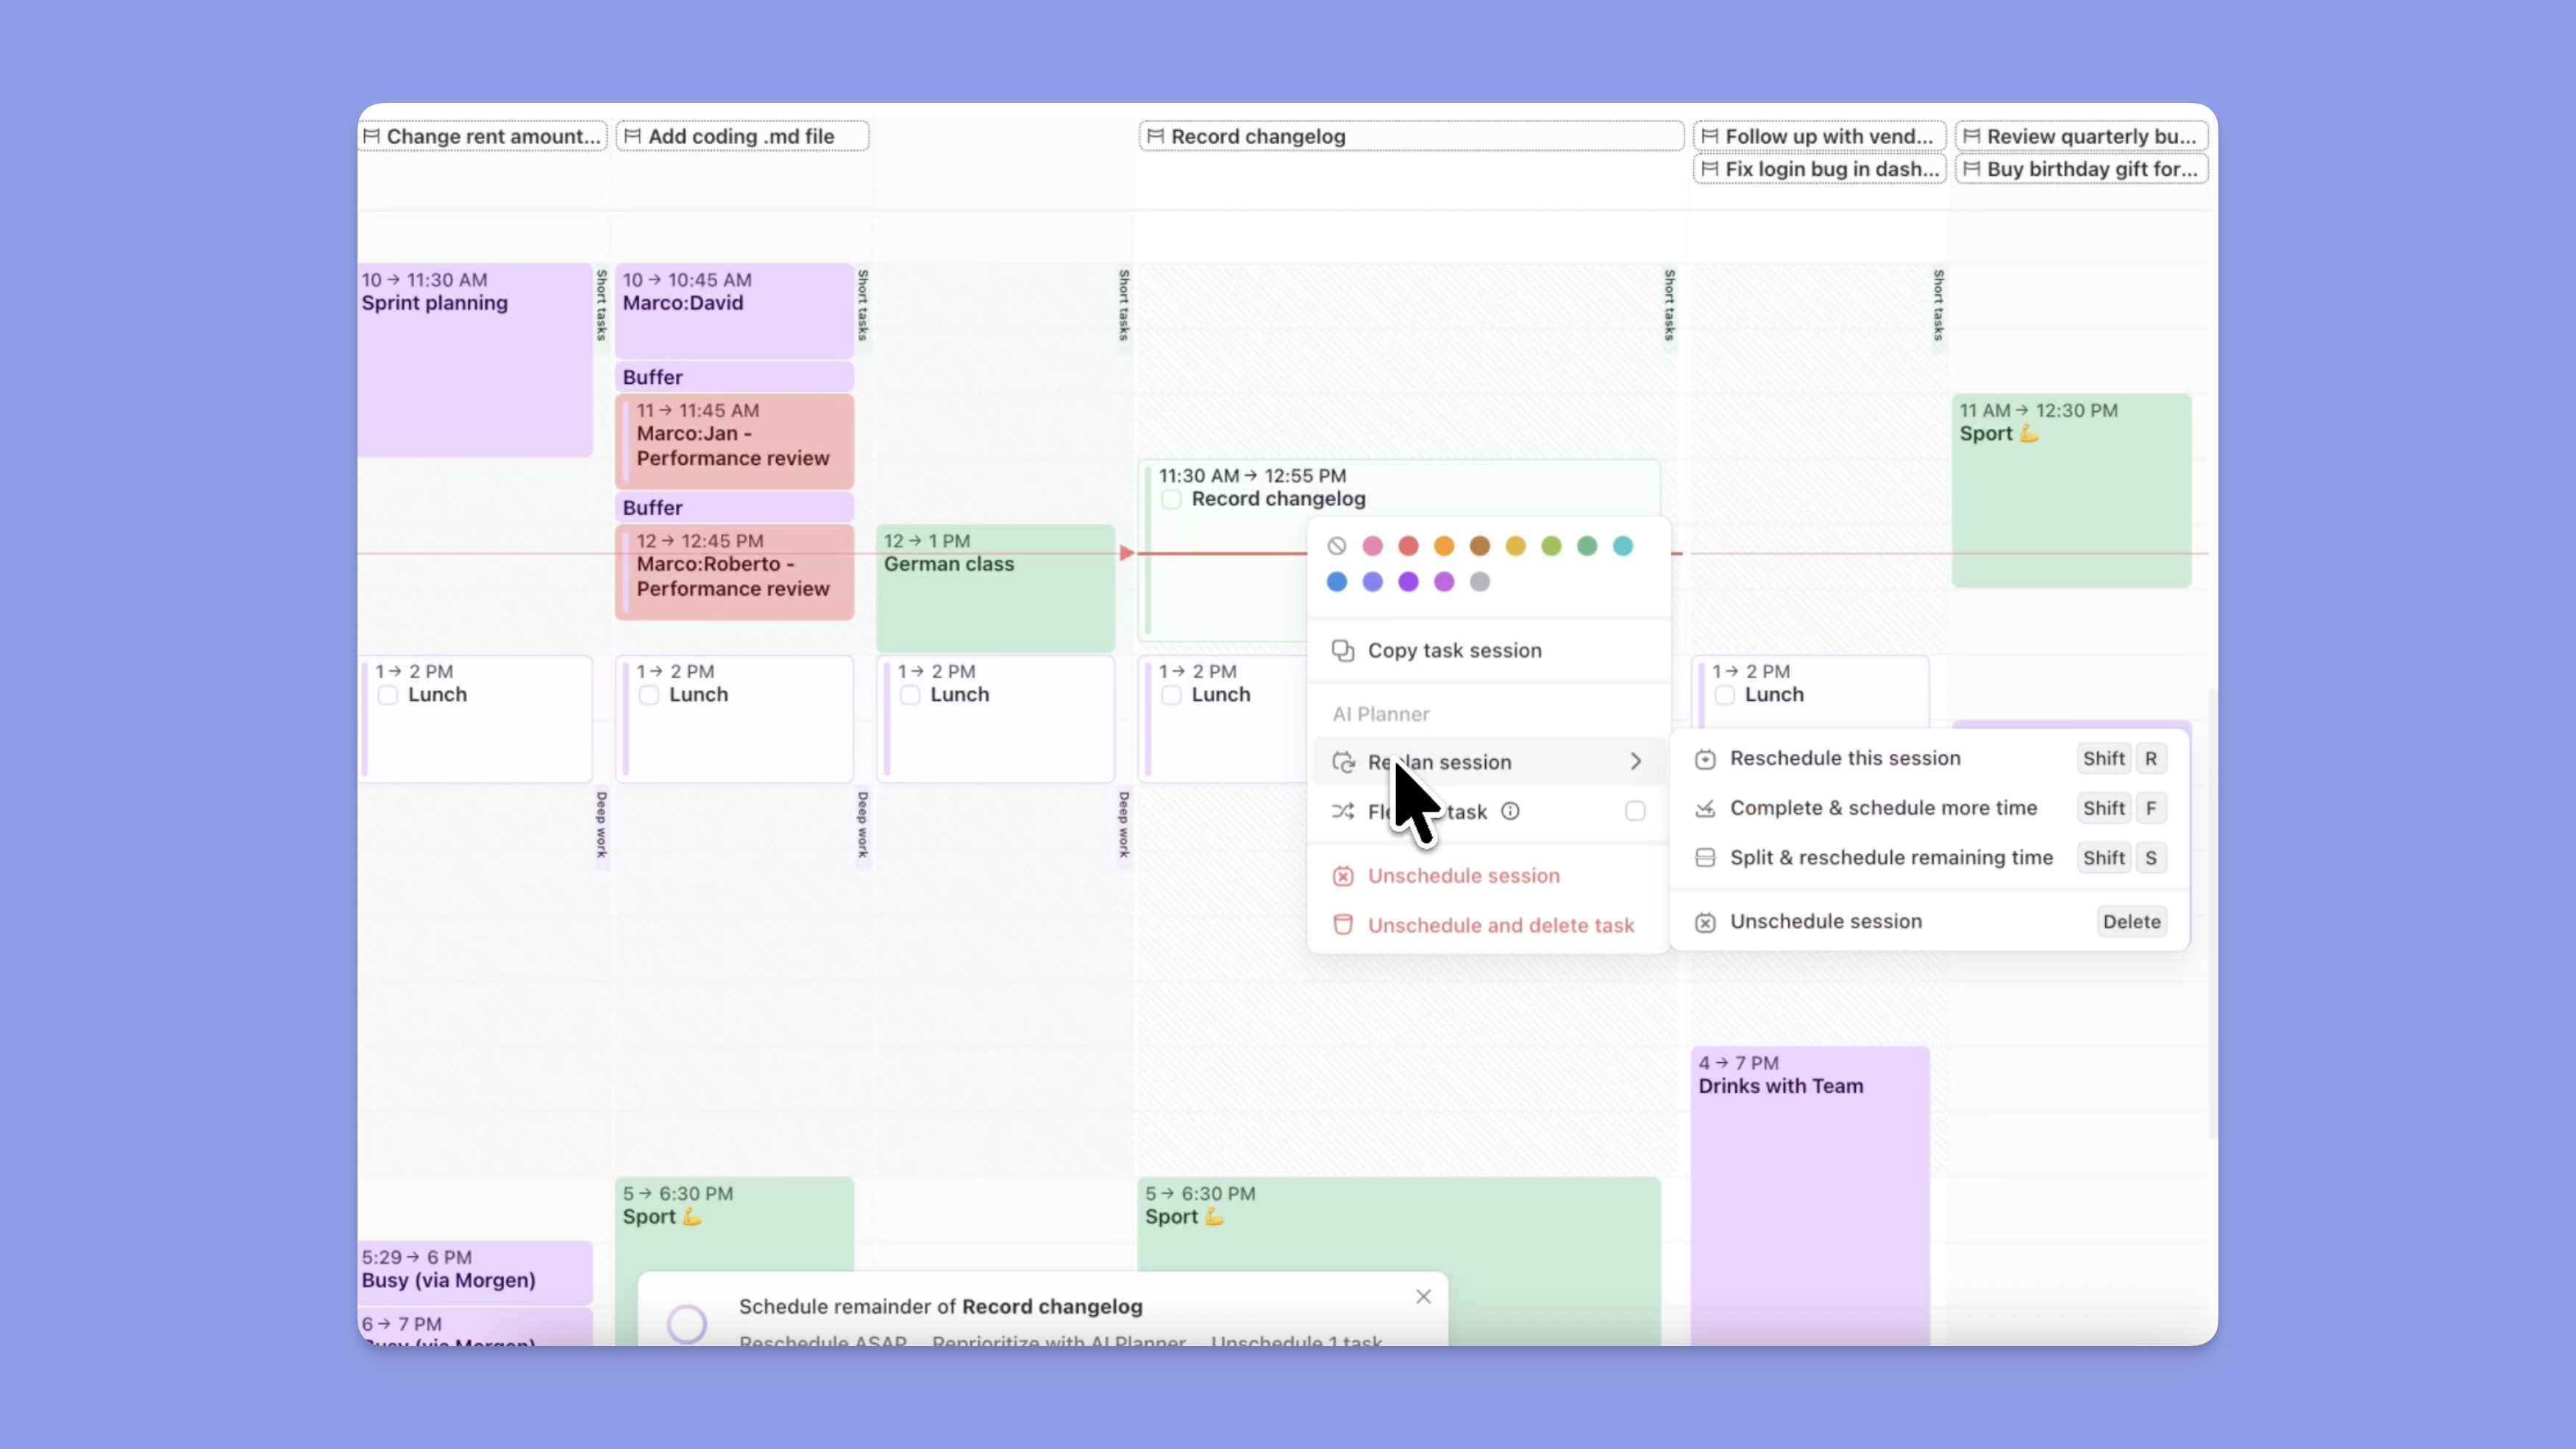
Task: Toggle the Flexible task checkbox
Action: (x=1635, y=811)
